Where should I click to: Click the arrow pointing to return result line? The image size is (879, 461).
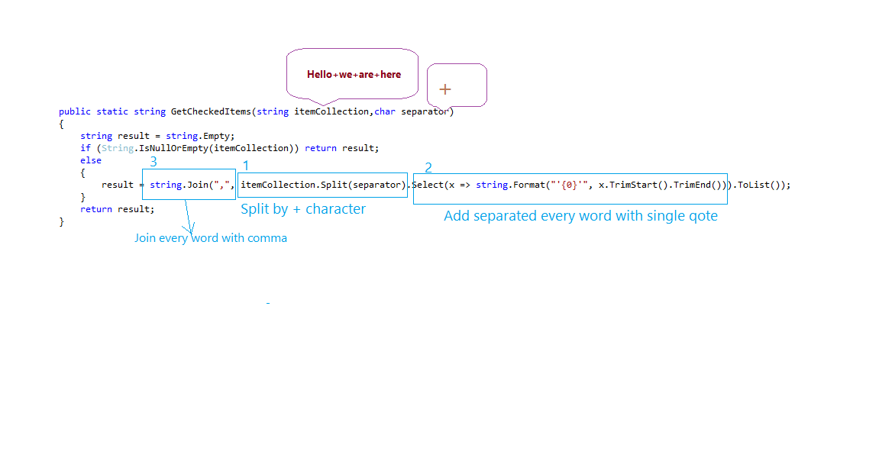[189, 218]
